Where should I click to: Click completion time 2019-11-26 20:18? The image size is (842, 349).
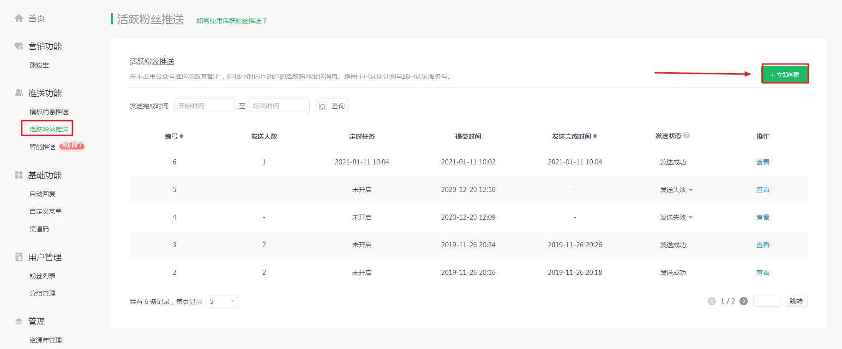click(x=575, y=273)
